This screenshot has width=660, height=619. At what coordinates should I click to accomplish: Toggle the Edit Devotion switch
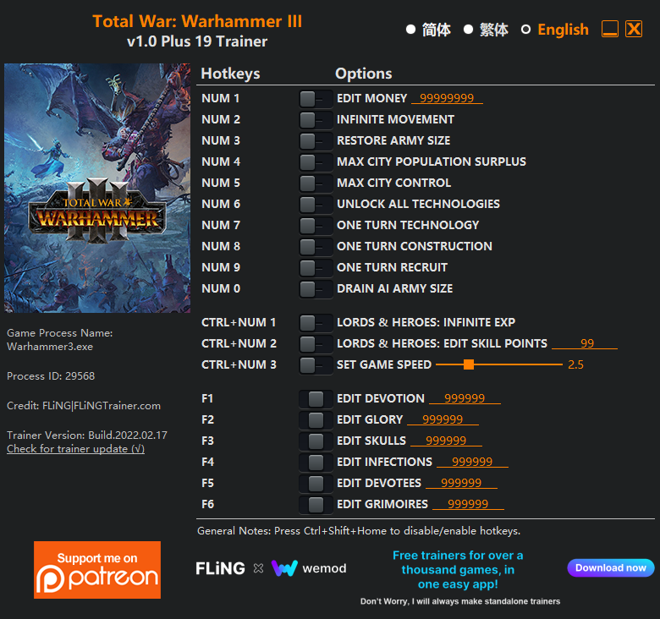[316, 399]
